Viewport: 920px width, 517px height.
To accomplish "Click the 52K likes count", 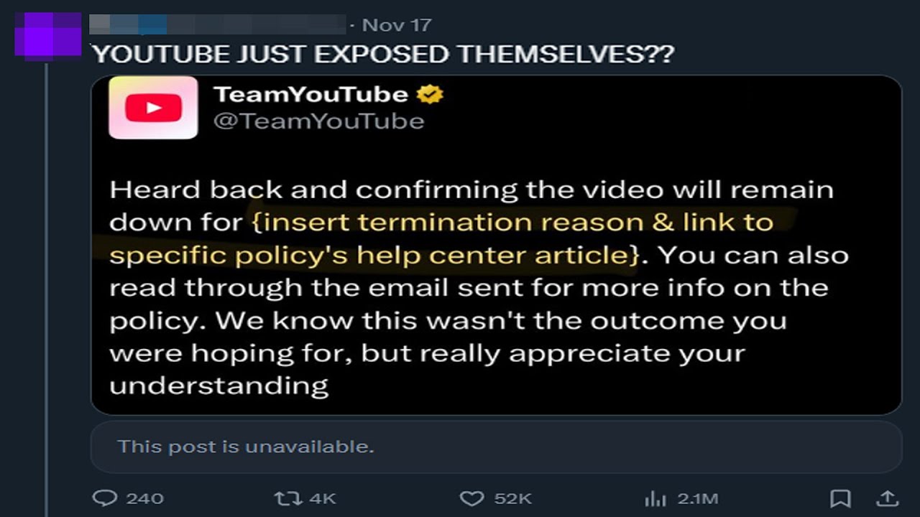I will 512,498.
